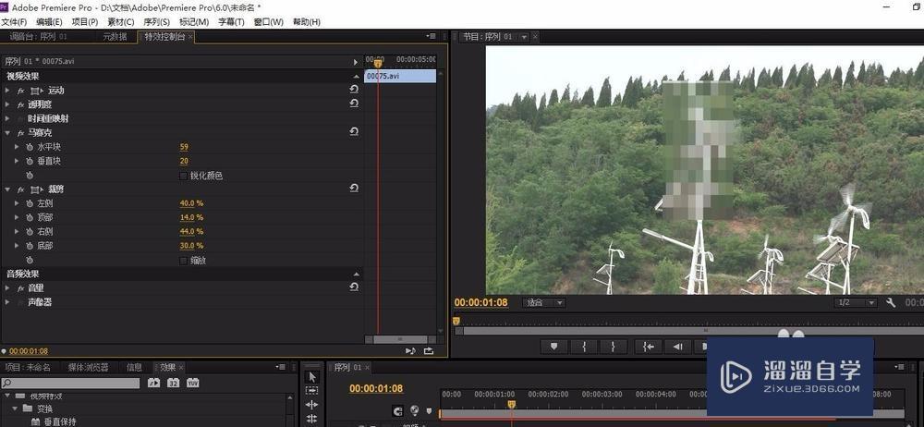The width and height of the screenshot is (924, 427).
Task: Filter effects by YUV icon
Action: tap(192, 384)
